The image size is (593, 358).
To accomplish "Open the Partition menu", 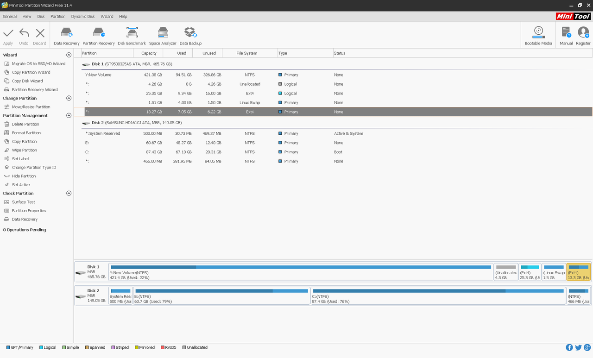I will pyautogui.click(x=58, y=16).
